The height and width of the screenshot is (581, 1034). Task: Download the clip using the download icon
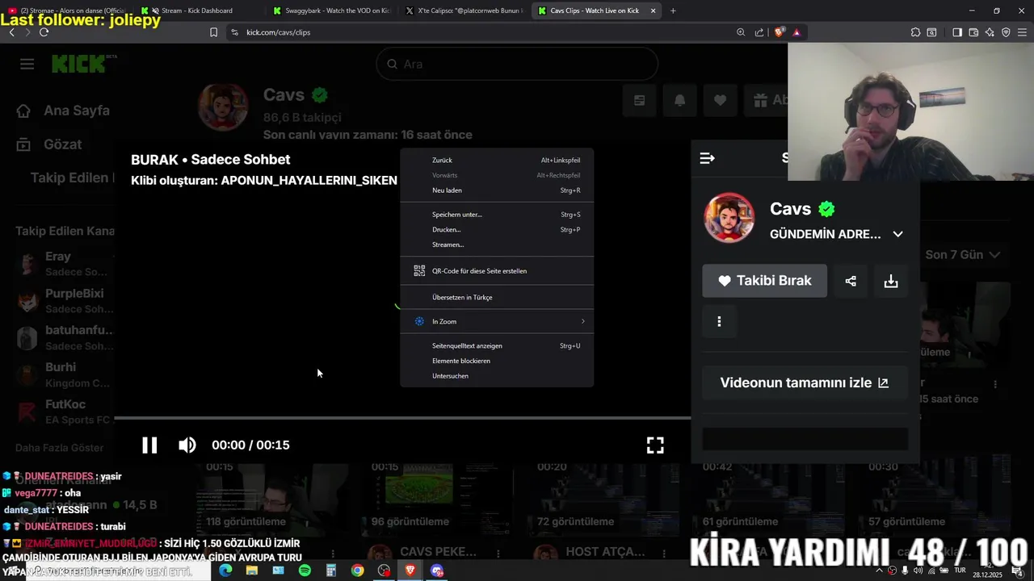pos(891,281)
